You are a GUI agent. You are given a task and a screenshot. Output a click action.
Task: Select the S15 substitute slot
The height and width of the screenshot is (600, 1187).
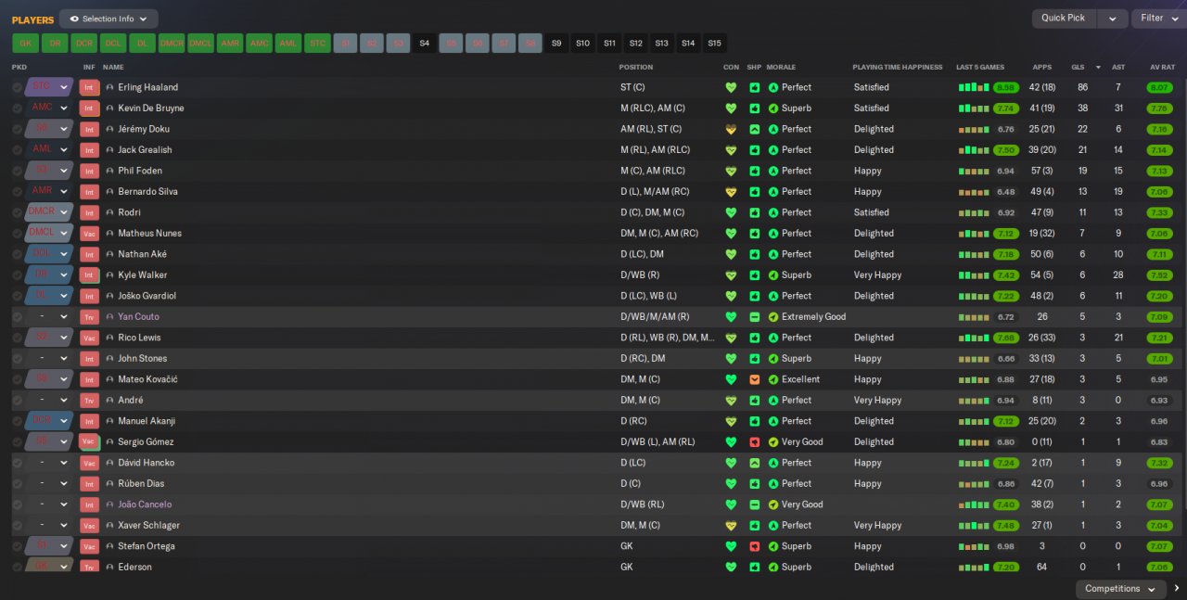click(714, 43)
